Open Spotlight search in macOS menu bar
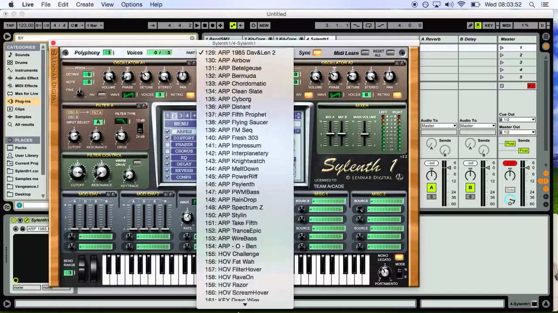This screenshot has width=558, height=313. [532, 4]
